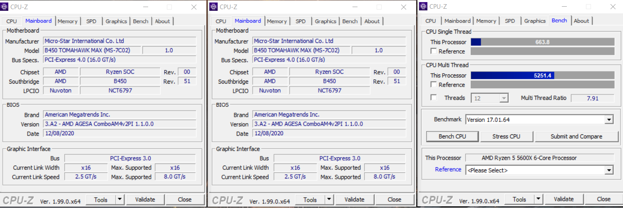Click the single thread score bar showing 663.8
Image resolution: width=623 pixels, height=208 pixels.
(542, 42)
